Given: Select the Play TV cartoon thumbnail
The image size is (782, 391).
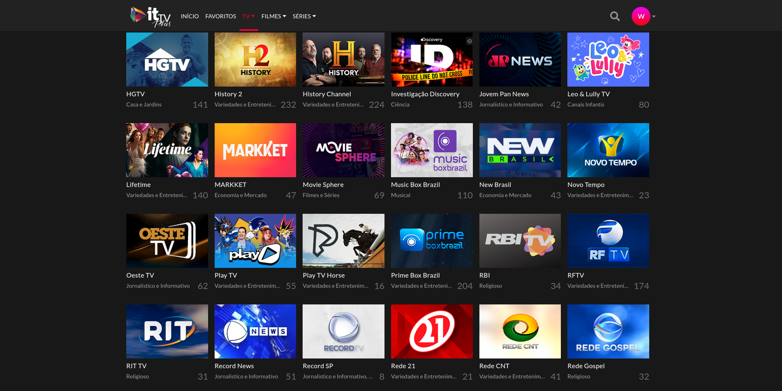Looking at the screenshot, I should click(255, 241).
